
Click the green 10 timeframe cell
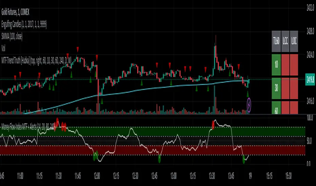pyautogui.click(x=276, y=65)
